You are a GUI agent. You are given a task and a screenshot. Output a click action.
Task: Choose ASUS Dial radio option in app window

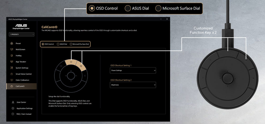click(x=58, y=44)
